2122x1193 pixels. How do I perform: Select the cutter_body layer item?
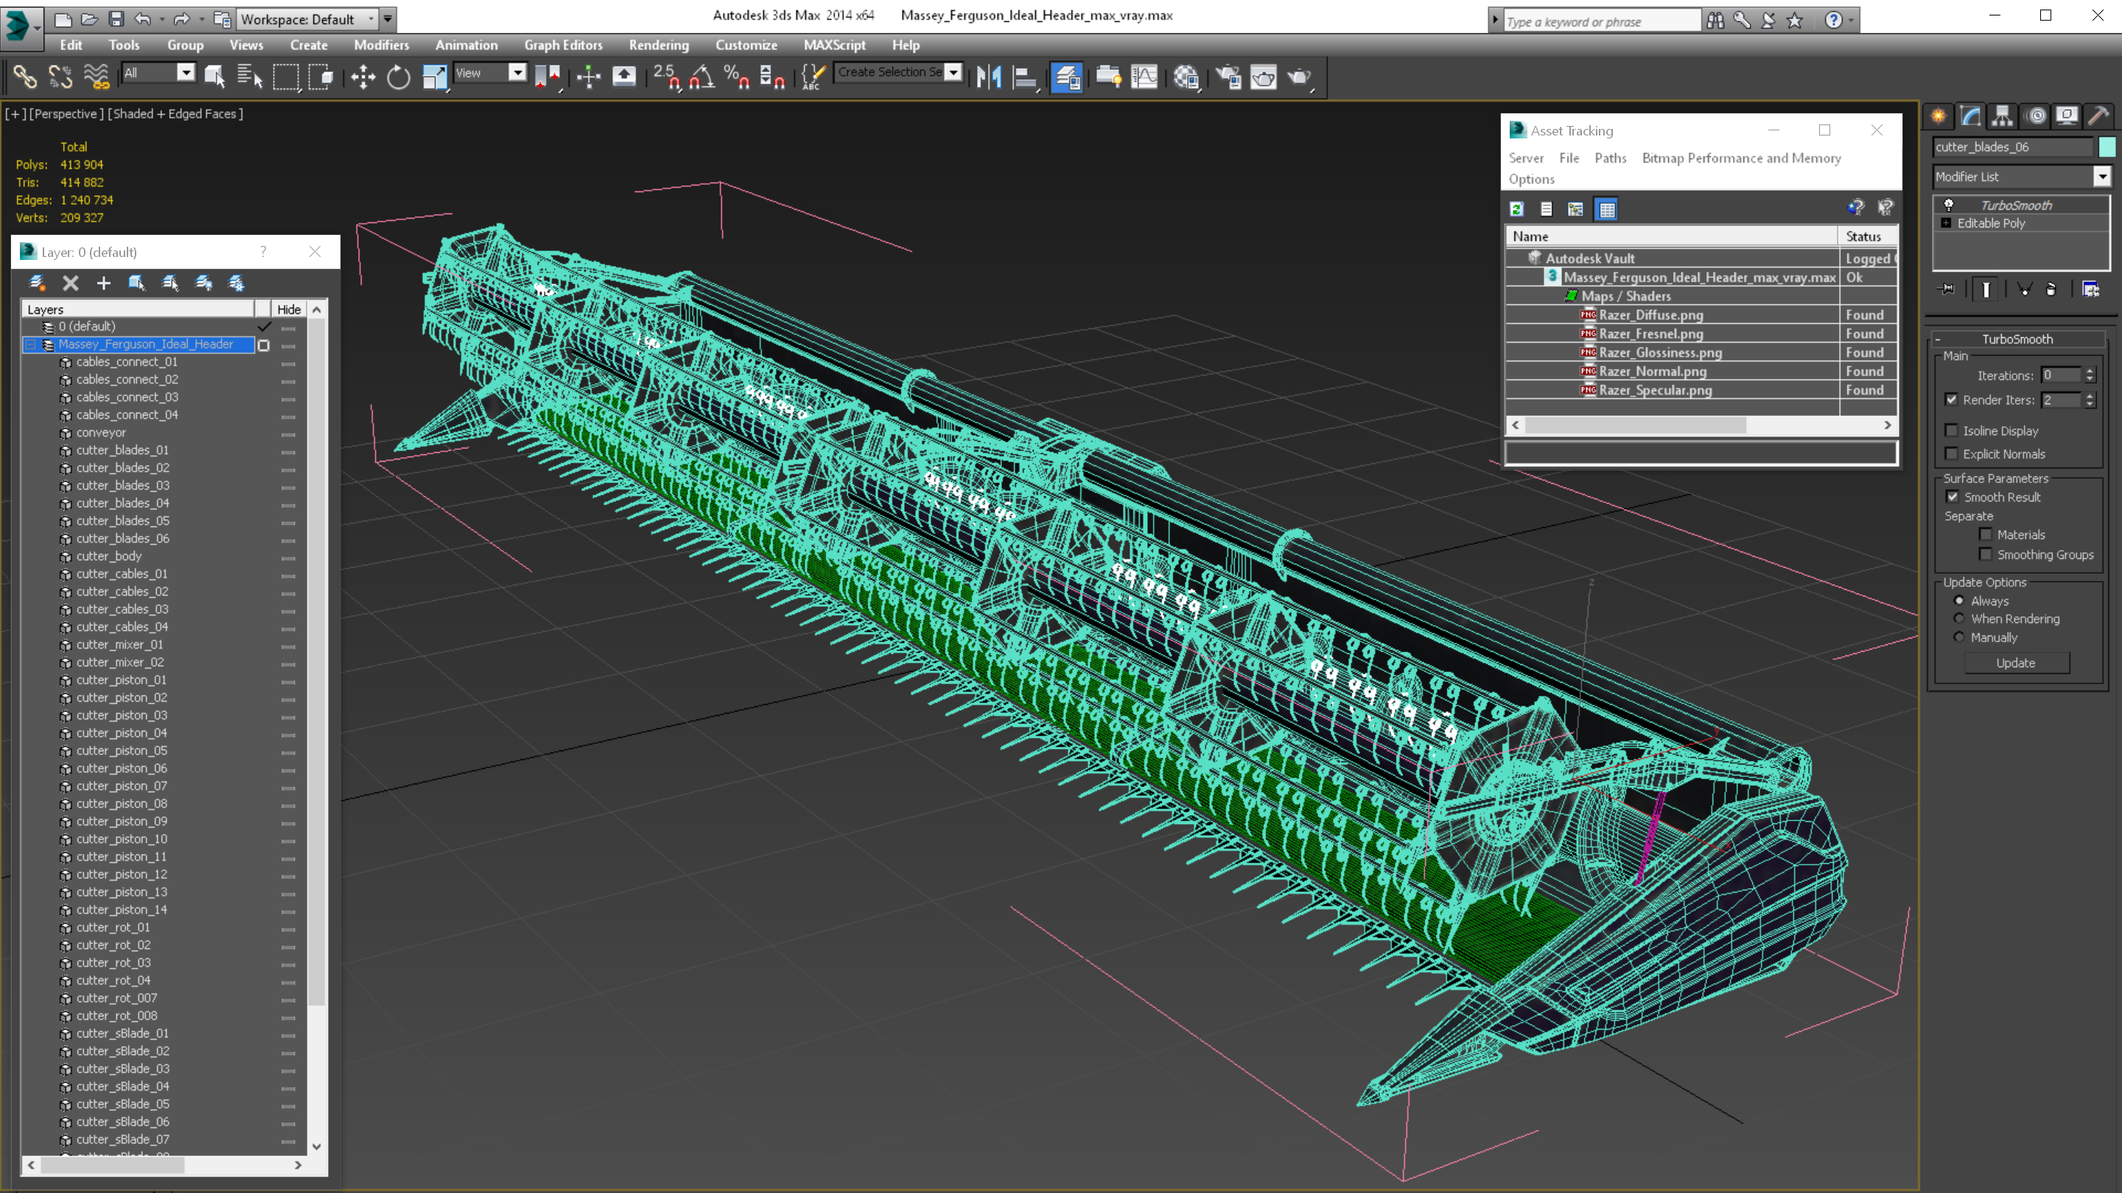tap(109, 556)
